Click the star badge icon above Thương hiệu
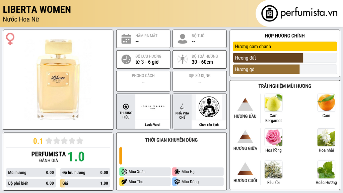343x193 pixels. [x=126, y=107]
